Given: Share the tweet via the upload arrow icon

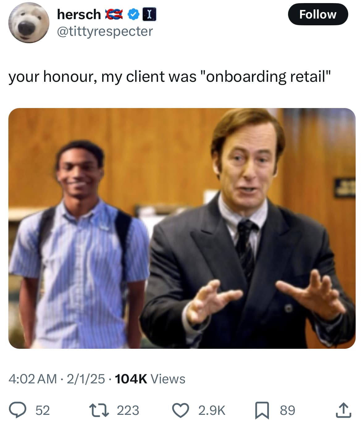Looking at the screenshot, I should tap(343, 411).
